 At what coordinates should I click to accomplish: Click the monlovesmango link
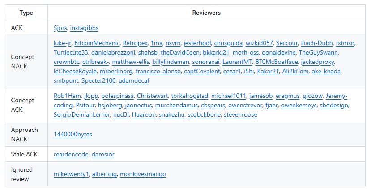143,174
